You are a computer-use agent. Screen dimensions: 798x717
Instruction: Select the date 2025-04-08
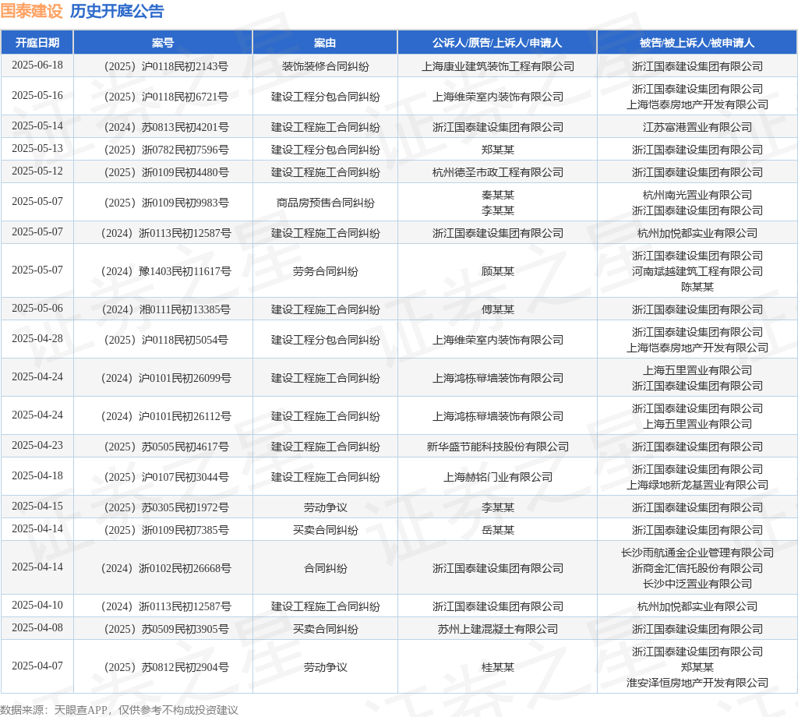(37, 628)
